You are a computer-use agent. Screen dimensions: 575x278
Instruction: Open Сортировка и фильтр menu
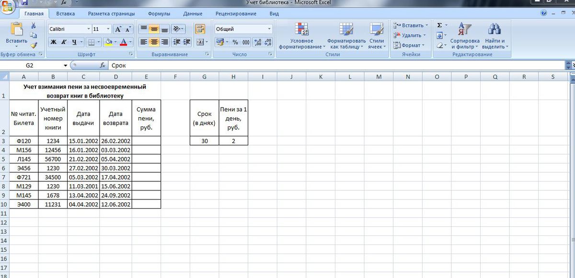(x=465, y=36)
